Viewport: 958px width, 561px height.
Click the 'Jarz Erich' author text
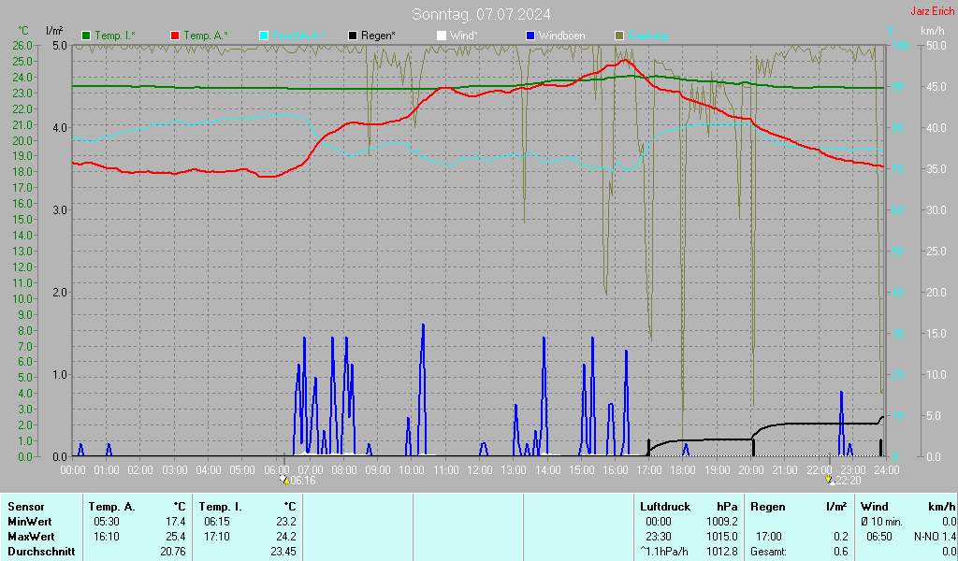(x=933, y=11)
